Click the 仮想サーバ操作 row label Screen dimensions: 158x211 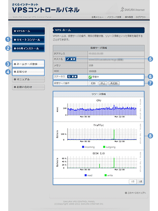(x=62, y=83)
